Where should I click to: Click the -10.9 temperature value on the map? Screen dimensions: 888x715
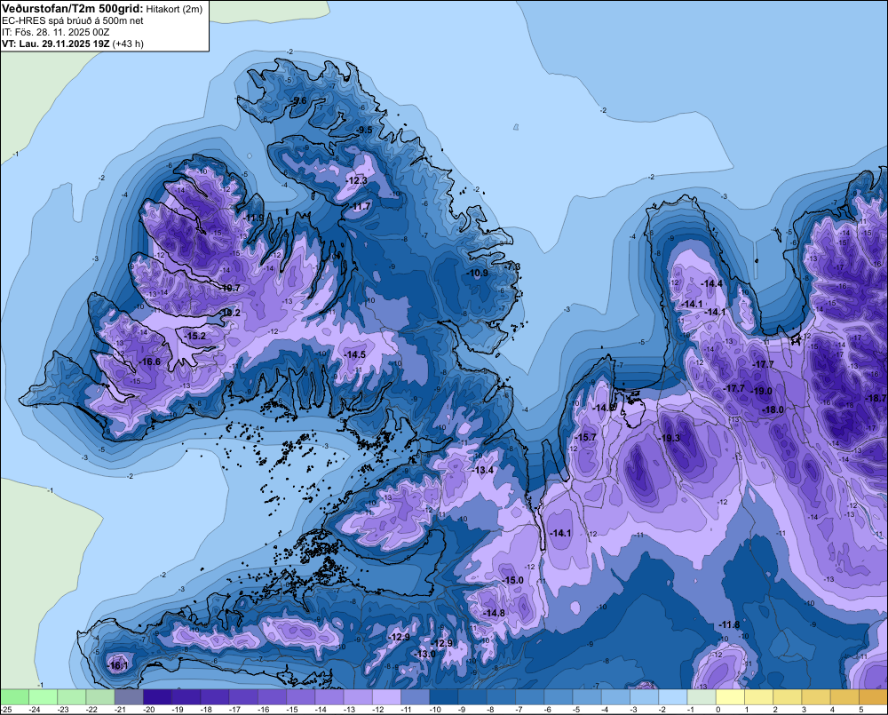pyautogui.click(x=477, y=273)
